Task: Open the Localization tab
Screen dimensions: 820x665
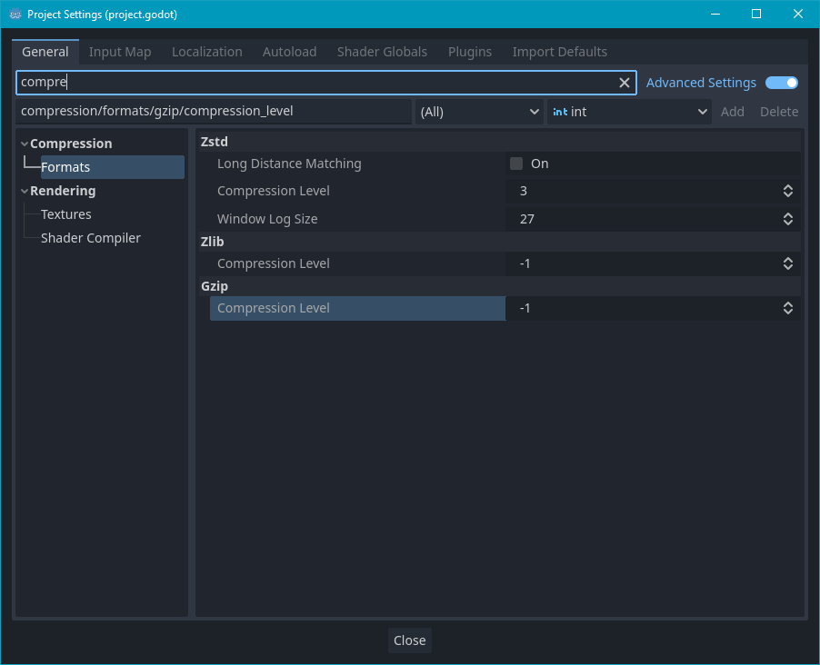Action: point(206,52)
